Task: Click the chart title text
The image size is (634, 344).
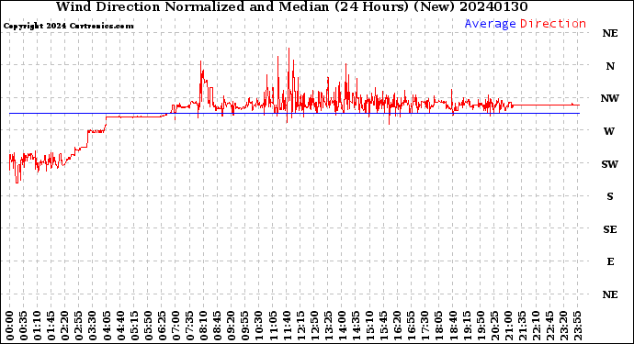Action: click(x=291, y=6)
